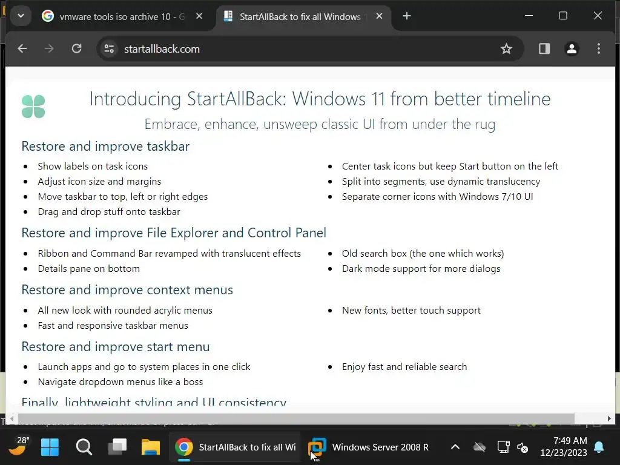Click the StartAllBack clover logo
This screenshot has height=465, width=620.
pyautogui.click(x=33, y=107)
